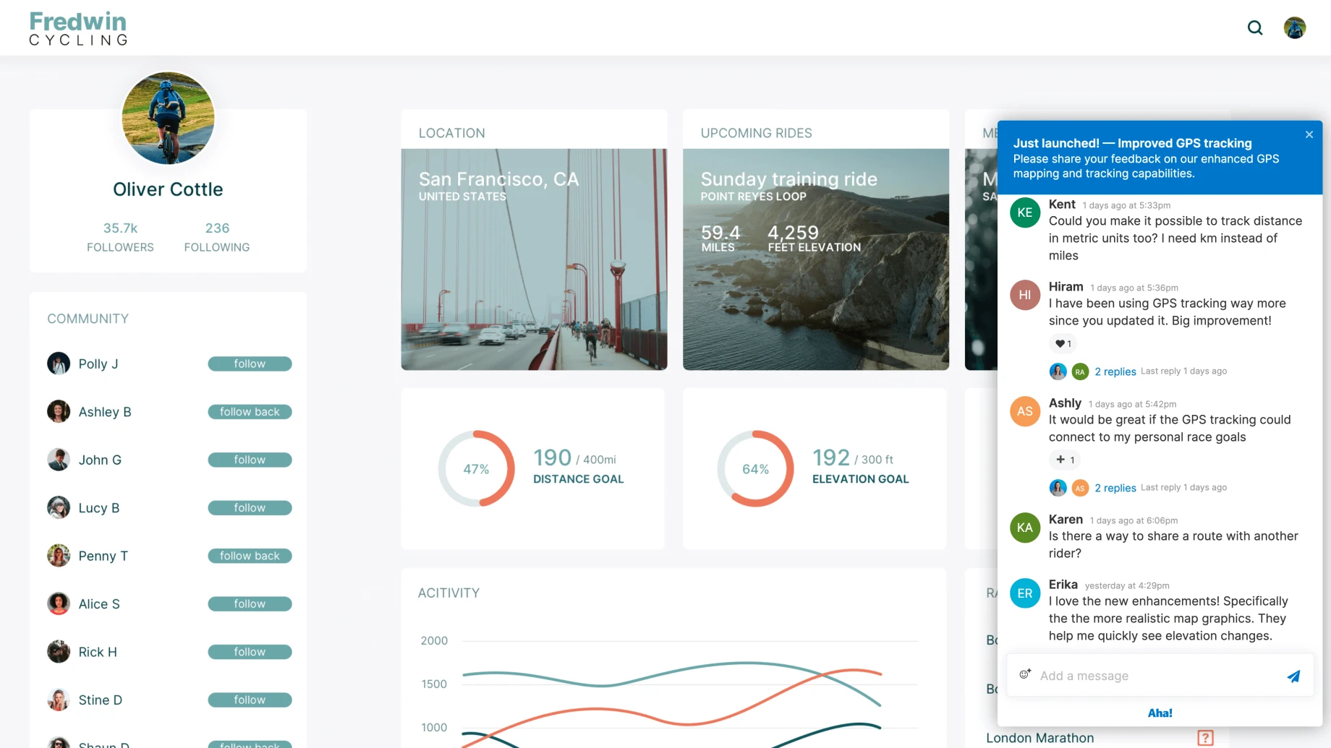Follow John G

pos(250,460)
